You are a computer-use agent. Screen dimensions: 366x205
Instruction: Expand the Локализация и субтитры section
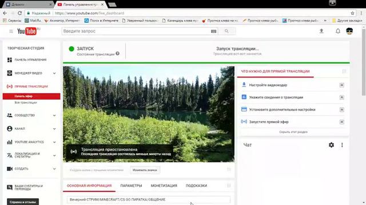[54, 155]
